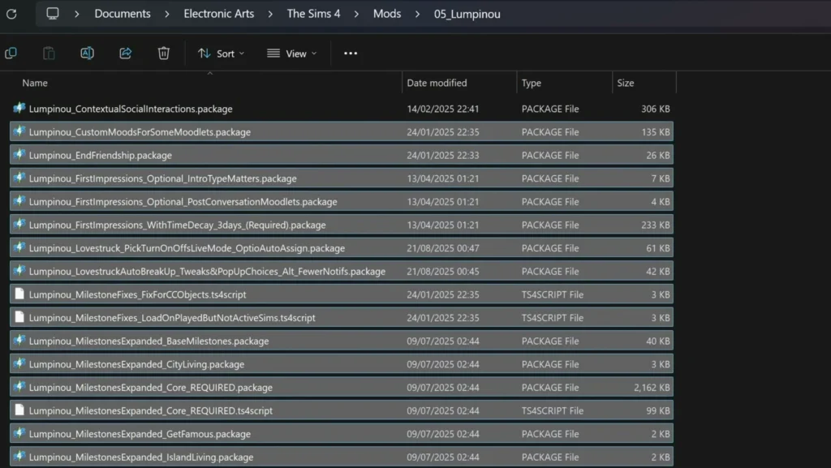Open the View dropdown menu

coord(291,54)
